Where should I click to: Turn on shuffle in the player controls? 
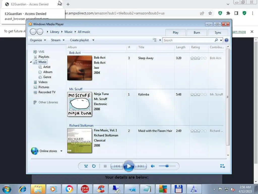pos(86,166)
